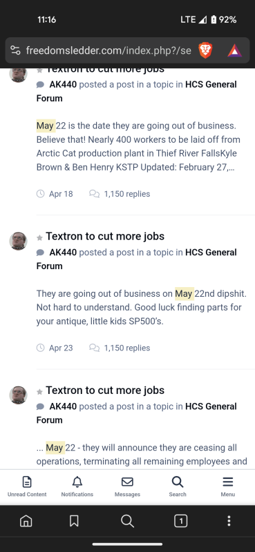Tap AK440 avatar beside the Apr 23 post

(18, 241)
